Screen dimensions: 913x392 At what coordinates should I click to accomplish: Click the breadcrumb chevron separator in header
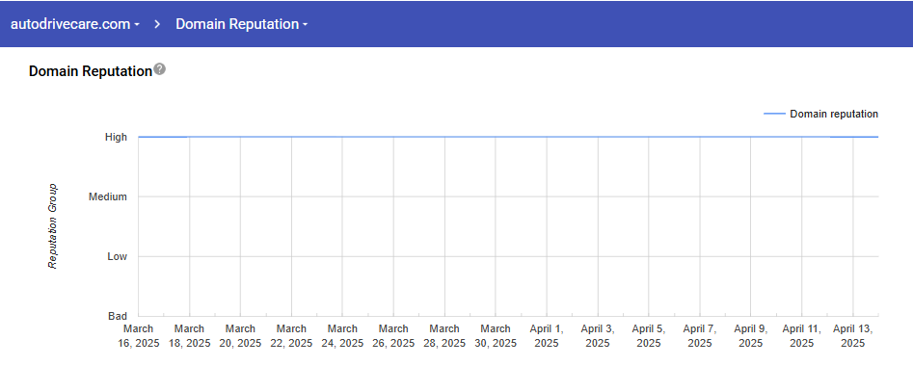pyautogui.click(x=157, y=24)
